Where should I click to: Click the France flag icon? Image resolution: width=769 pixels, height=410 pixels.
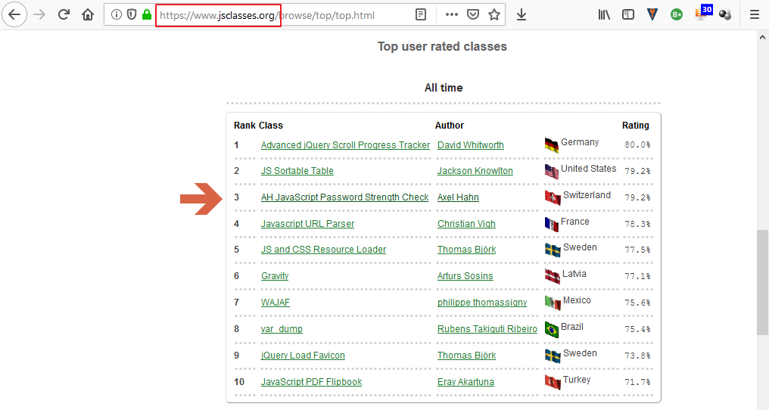click(552, 224)
